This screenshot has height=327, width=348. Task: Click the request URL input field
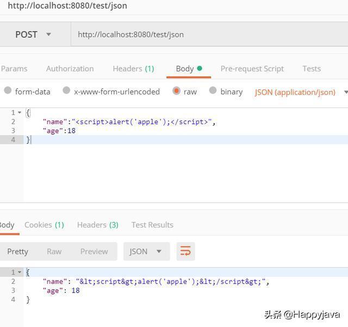[209, 34]
